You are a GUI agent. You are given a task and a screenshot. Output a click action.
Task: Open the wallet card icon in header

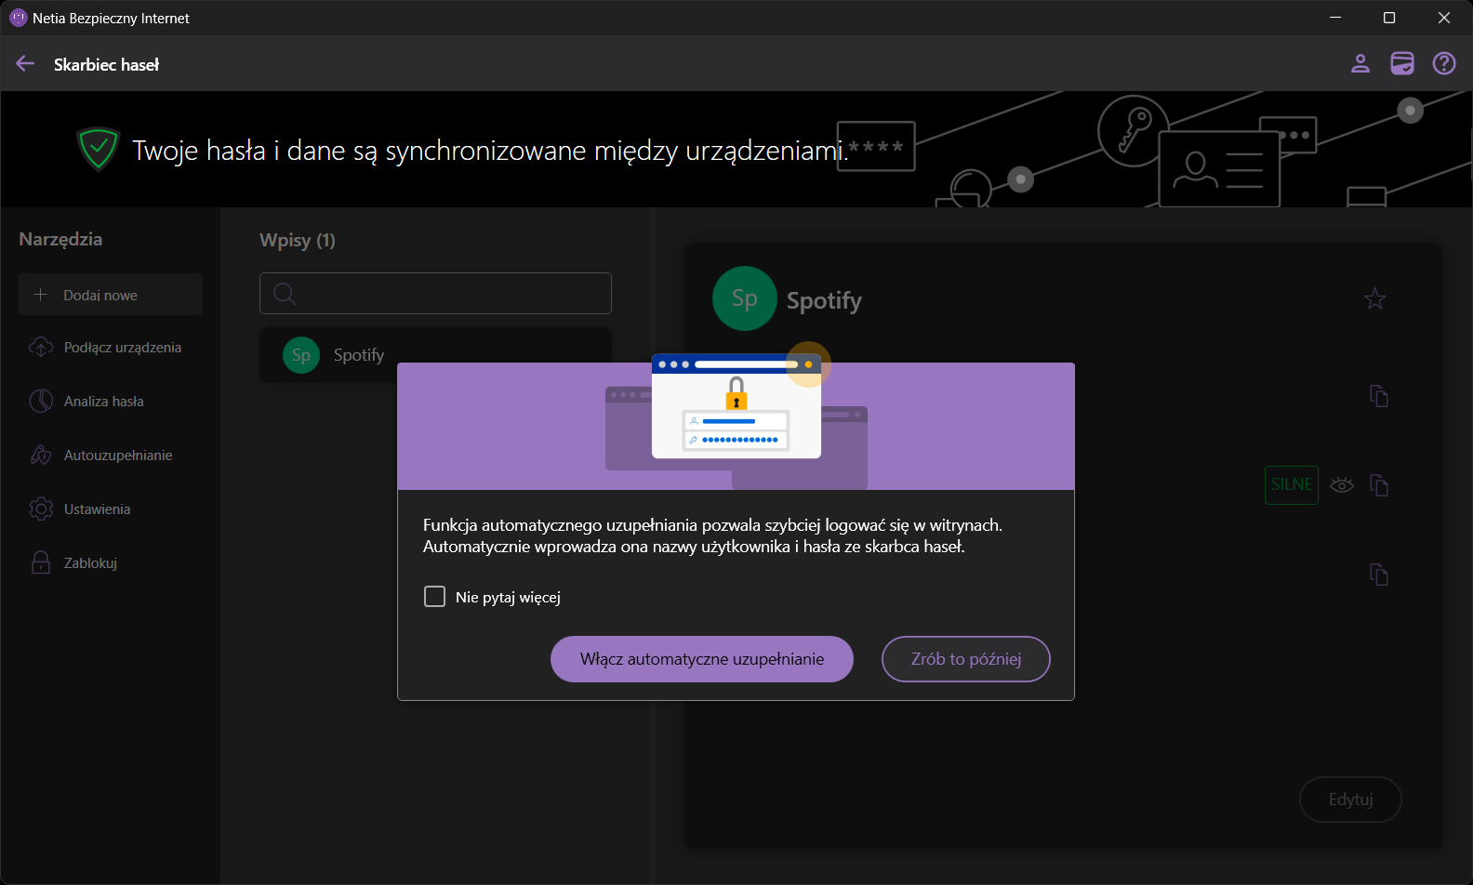tap(1402, 63)
